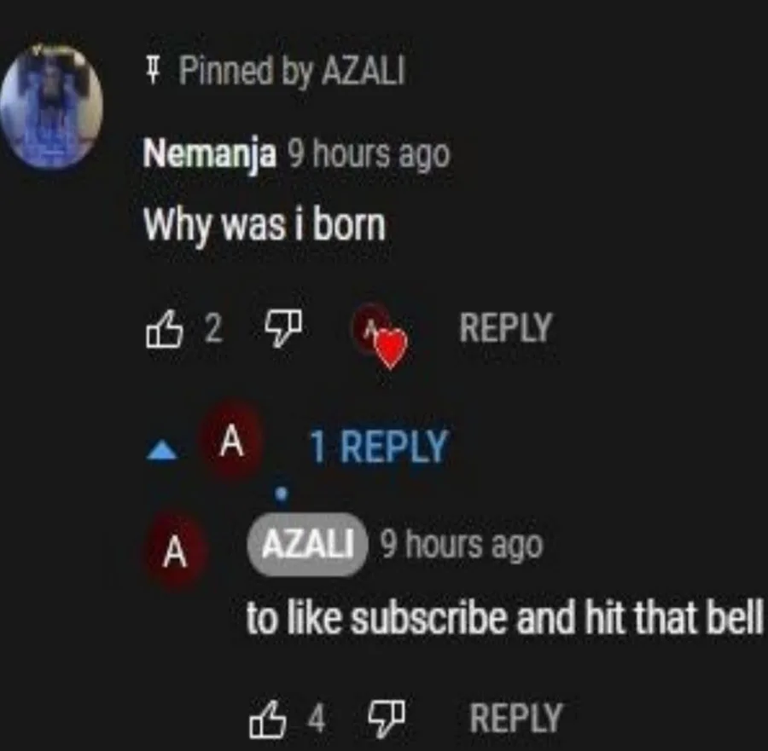Dislike the "Why was i born" comment
The image size is (768, 751).
(278, 329)
